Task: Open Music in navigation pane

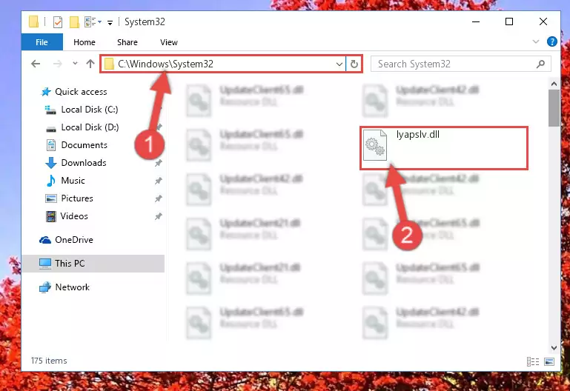Action: (x=73, y=181)
